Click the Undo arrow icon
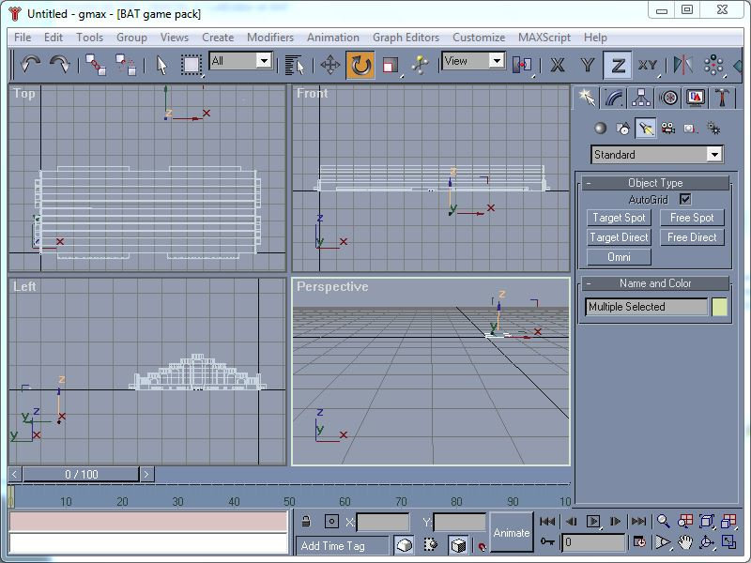Image resolution: width=751 pixels, height=563 pixels. (31, 64)
